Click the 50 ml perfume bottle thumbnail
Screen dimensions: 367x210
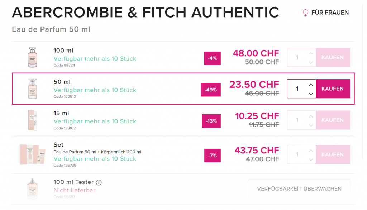tap(32, 89)
